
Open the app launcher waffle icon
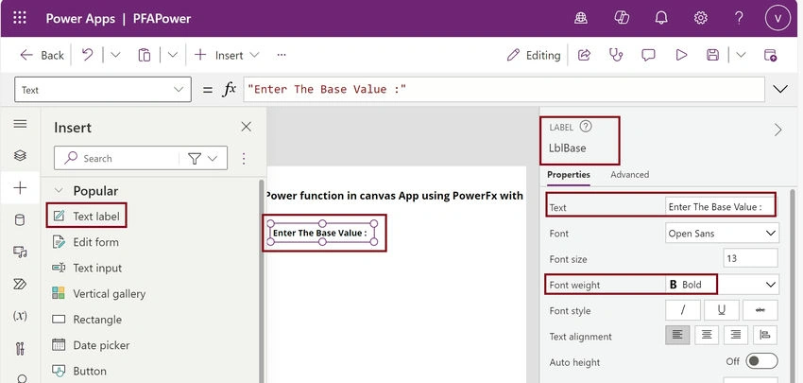click(x=20, y=19)
